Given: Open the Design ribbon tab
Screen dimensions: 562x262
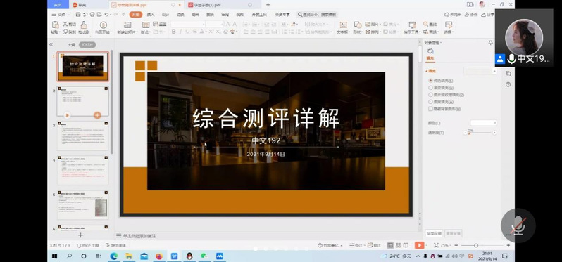Looking at the screenshot, I should pyautogui.click(x=166, y=15).
